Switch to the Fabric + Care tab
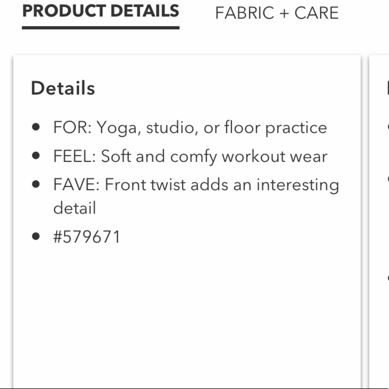This screenshot has width=389, height=389. 277,13
